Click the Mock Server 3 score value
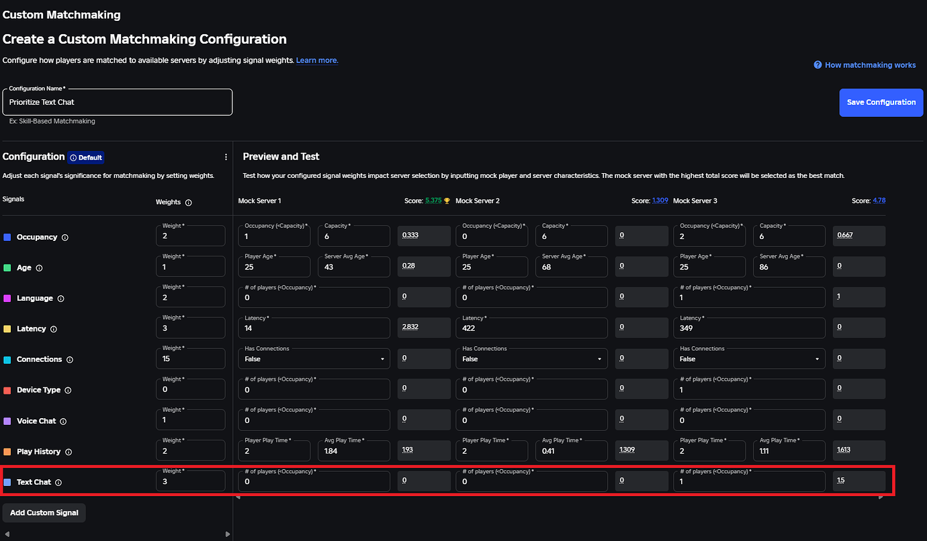927x541 pixels. coord(878,201)
